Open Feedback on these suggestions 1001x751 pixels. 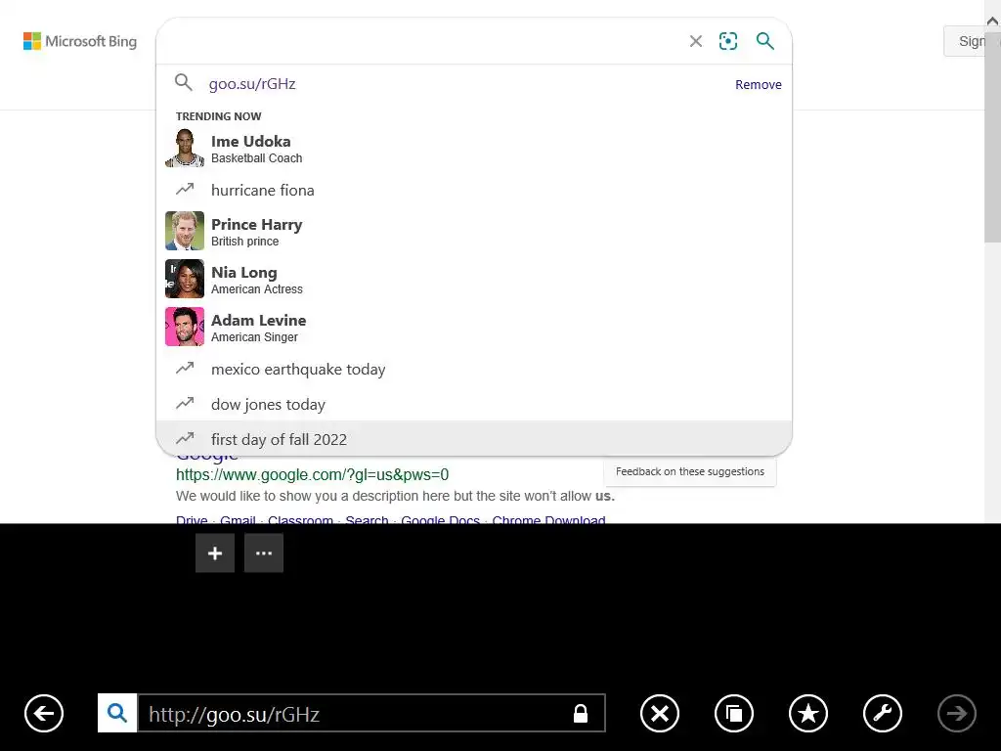[x=690, y=472]
